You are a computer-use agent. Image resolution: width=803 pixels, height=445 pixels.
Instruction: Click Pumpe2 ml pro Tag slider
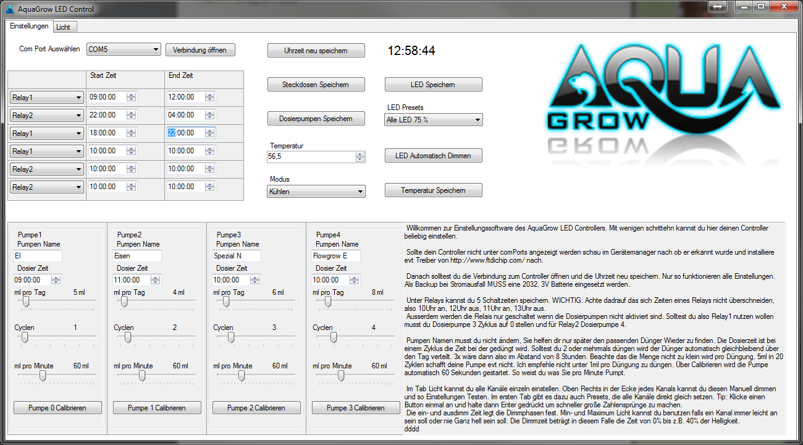click(x=156, y=303)
